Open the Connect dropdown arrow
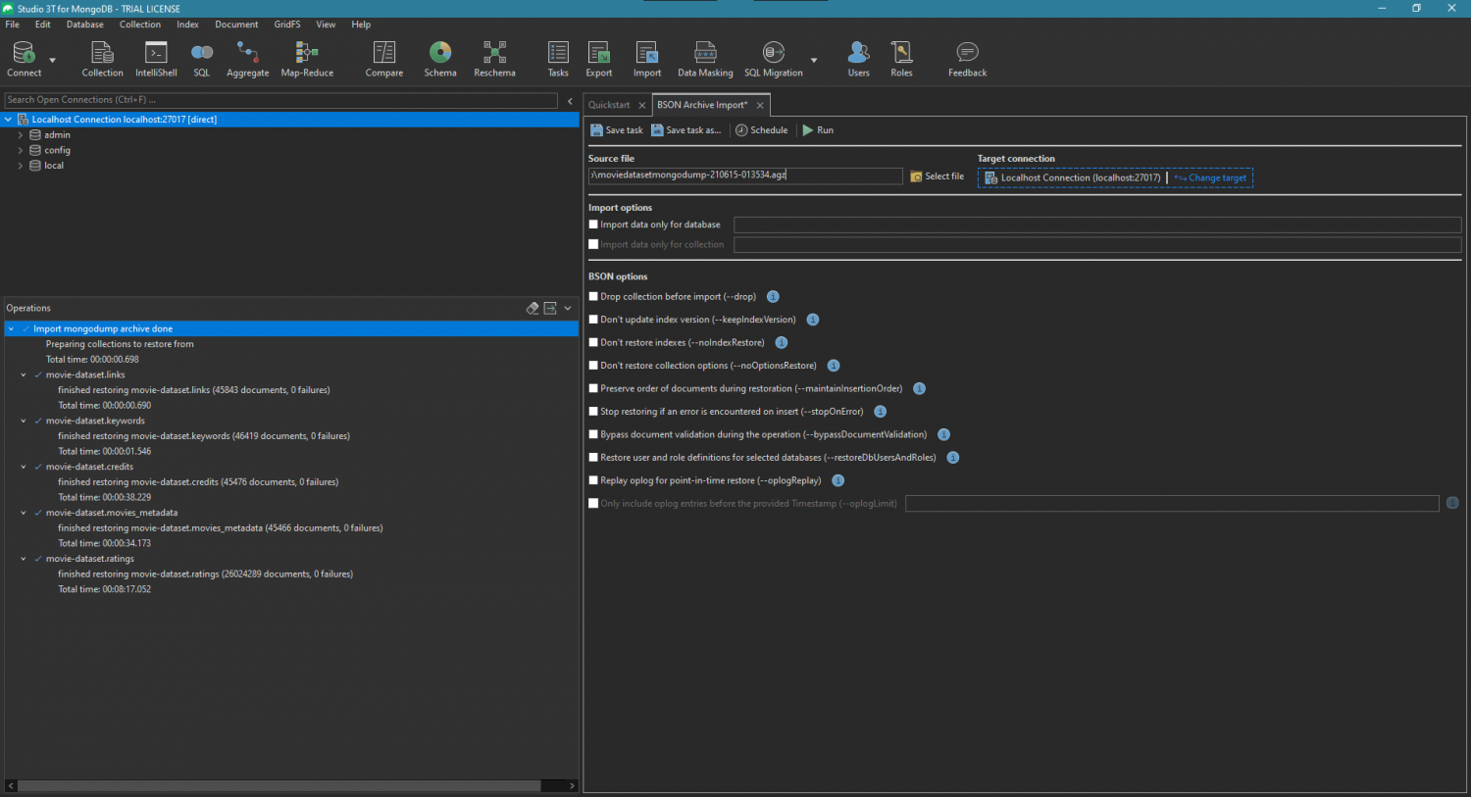The height and width of the screenshot is (797, 1471). 52,61
